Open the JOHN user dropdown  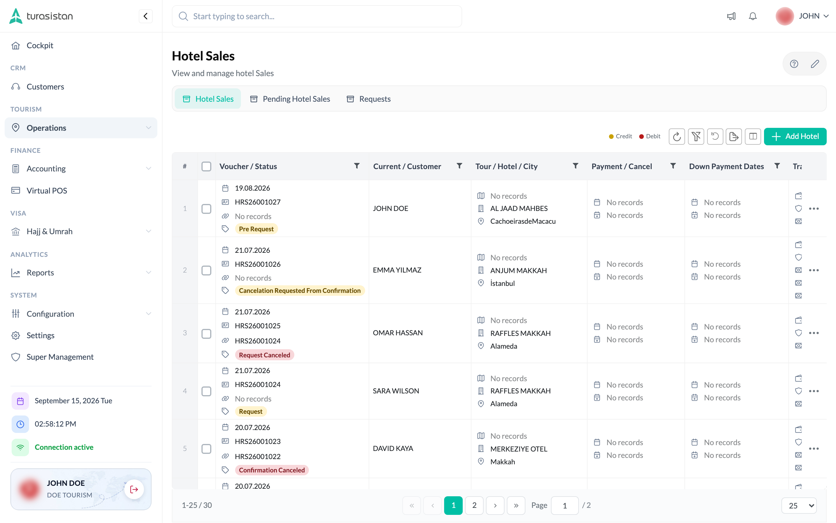tap(802, 16)
